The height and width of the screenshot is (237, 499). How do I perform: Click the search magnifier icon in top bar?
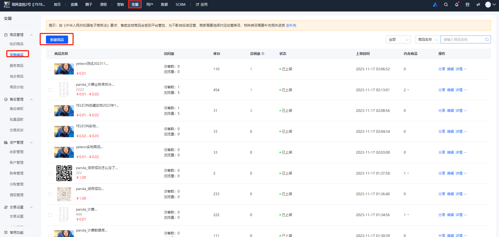[446, 4]
